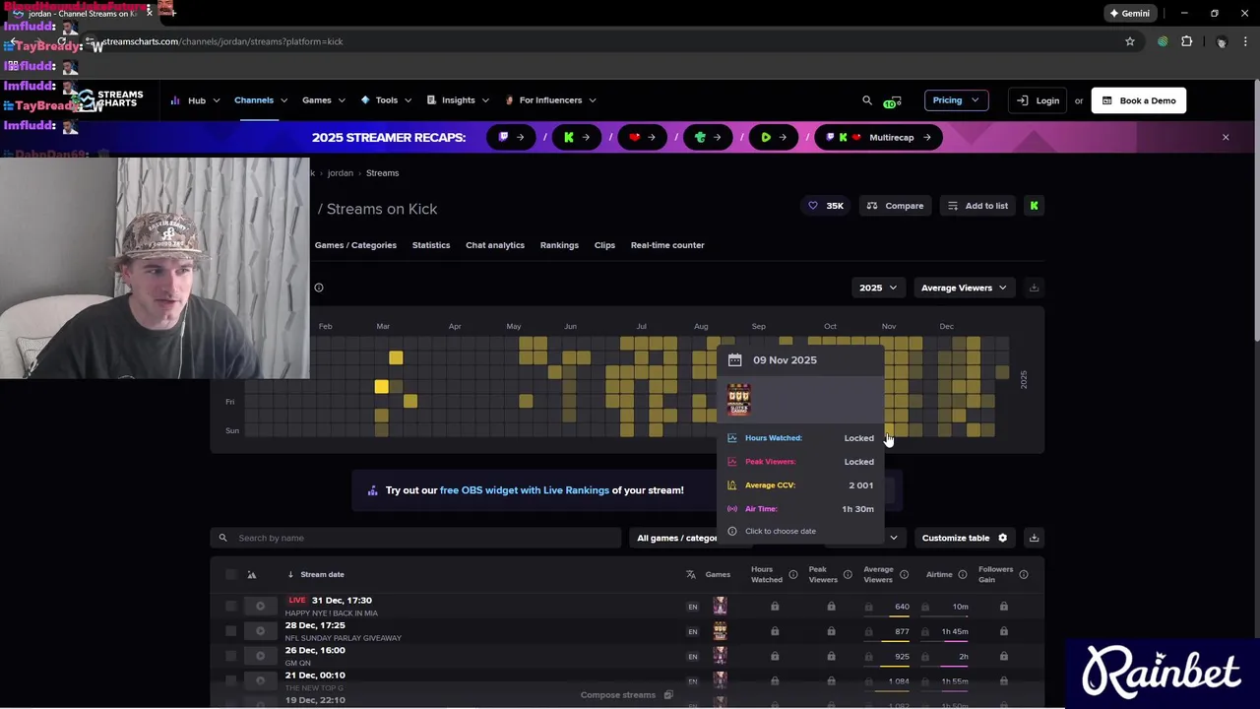Expand the For Influencers menu
This screenshot has width=1260, height=709.
[550, 100]
